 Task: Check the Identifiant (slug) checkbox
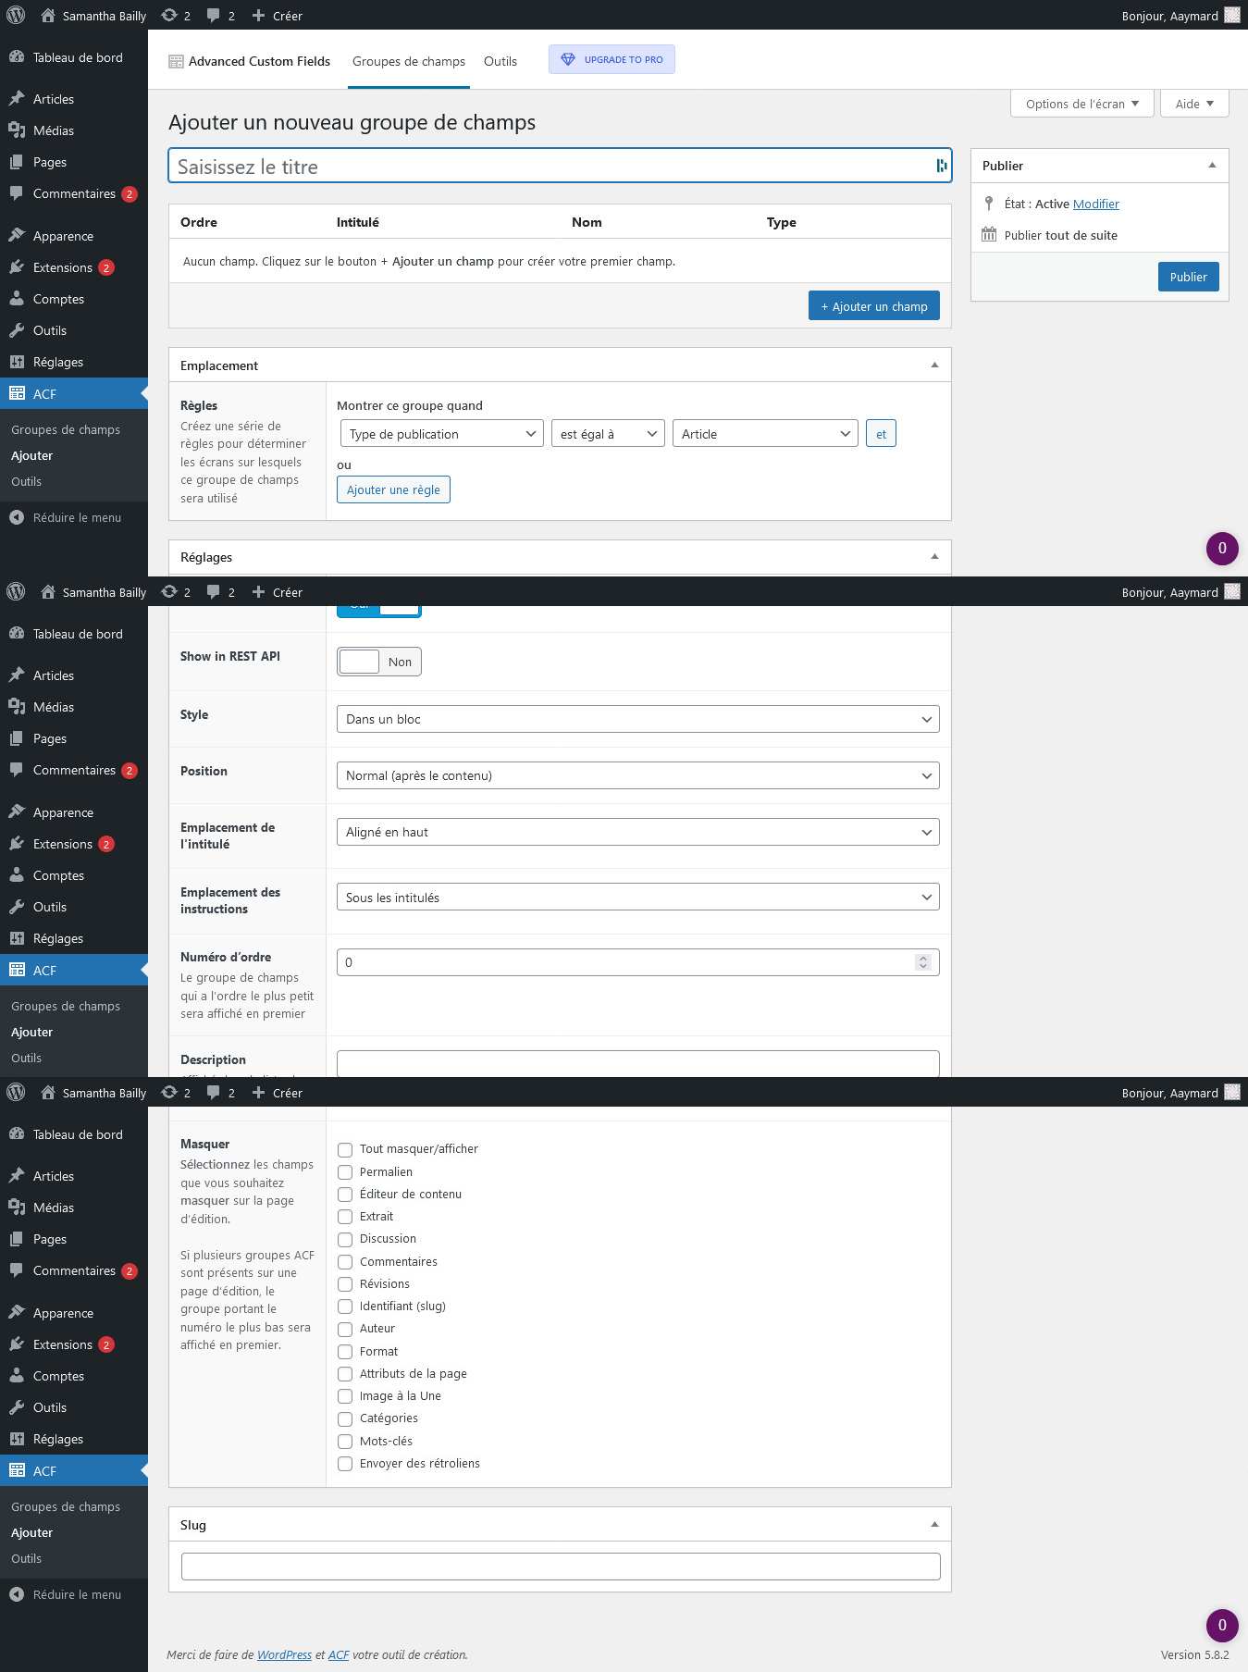(345, 1307)
